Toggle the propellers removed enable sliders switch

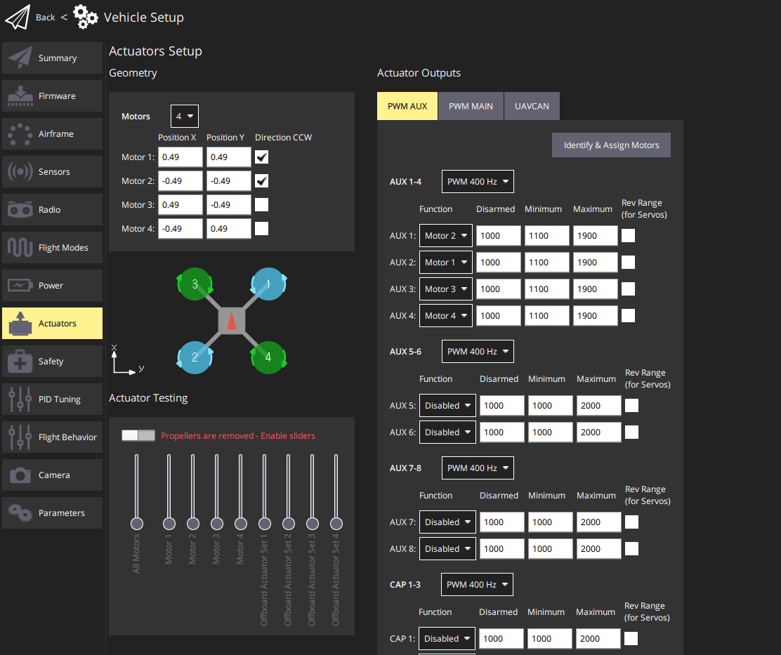point(138,436)
